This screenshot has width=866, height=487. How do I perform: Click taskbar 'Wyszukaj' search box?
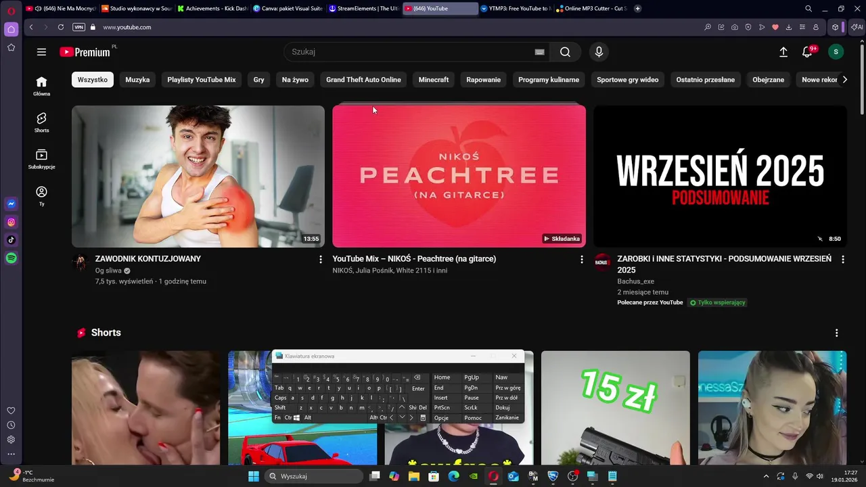pos(313,476)
